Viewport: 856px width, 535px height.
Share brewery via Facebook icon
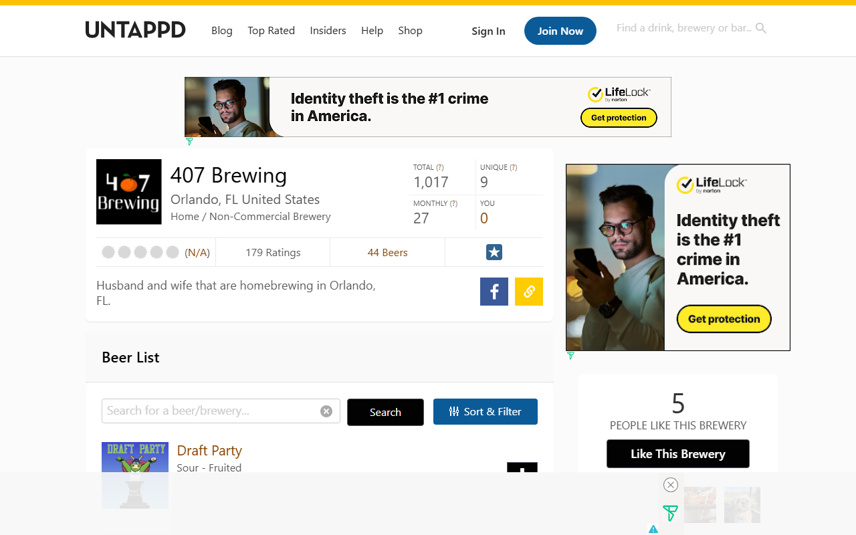click(x=494, y=292)
